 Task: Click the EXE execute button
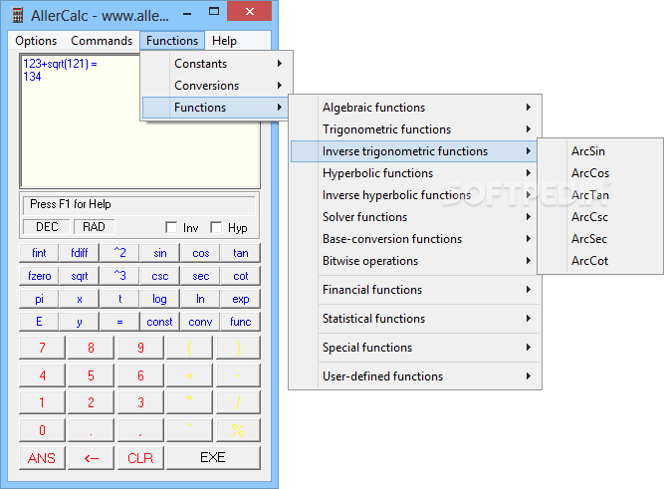click(x=213, y=458)
